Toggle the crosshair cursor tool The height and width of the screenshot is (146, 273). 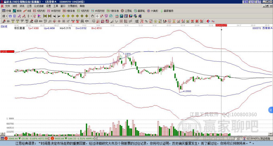click(97, 16)
